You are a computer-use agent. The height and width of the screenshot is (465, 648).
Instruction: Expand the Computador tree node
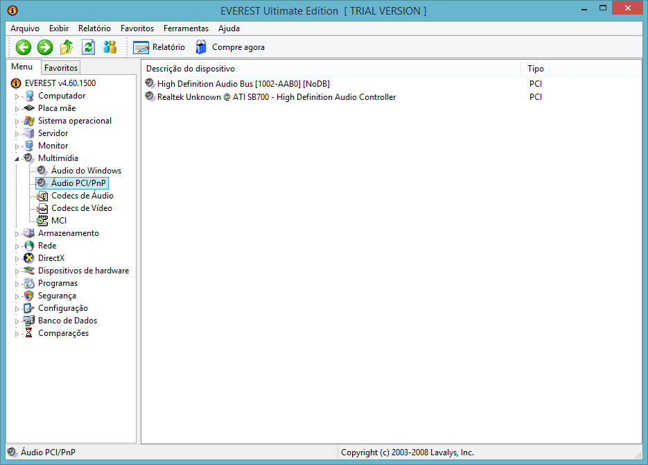pyautogui.click(x=17, y=96)
